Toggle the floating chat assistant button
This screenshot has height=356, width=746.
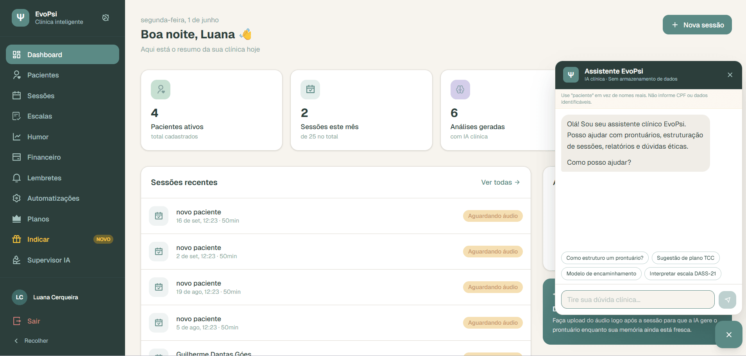pyautogui.click(x=729, y=334)
